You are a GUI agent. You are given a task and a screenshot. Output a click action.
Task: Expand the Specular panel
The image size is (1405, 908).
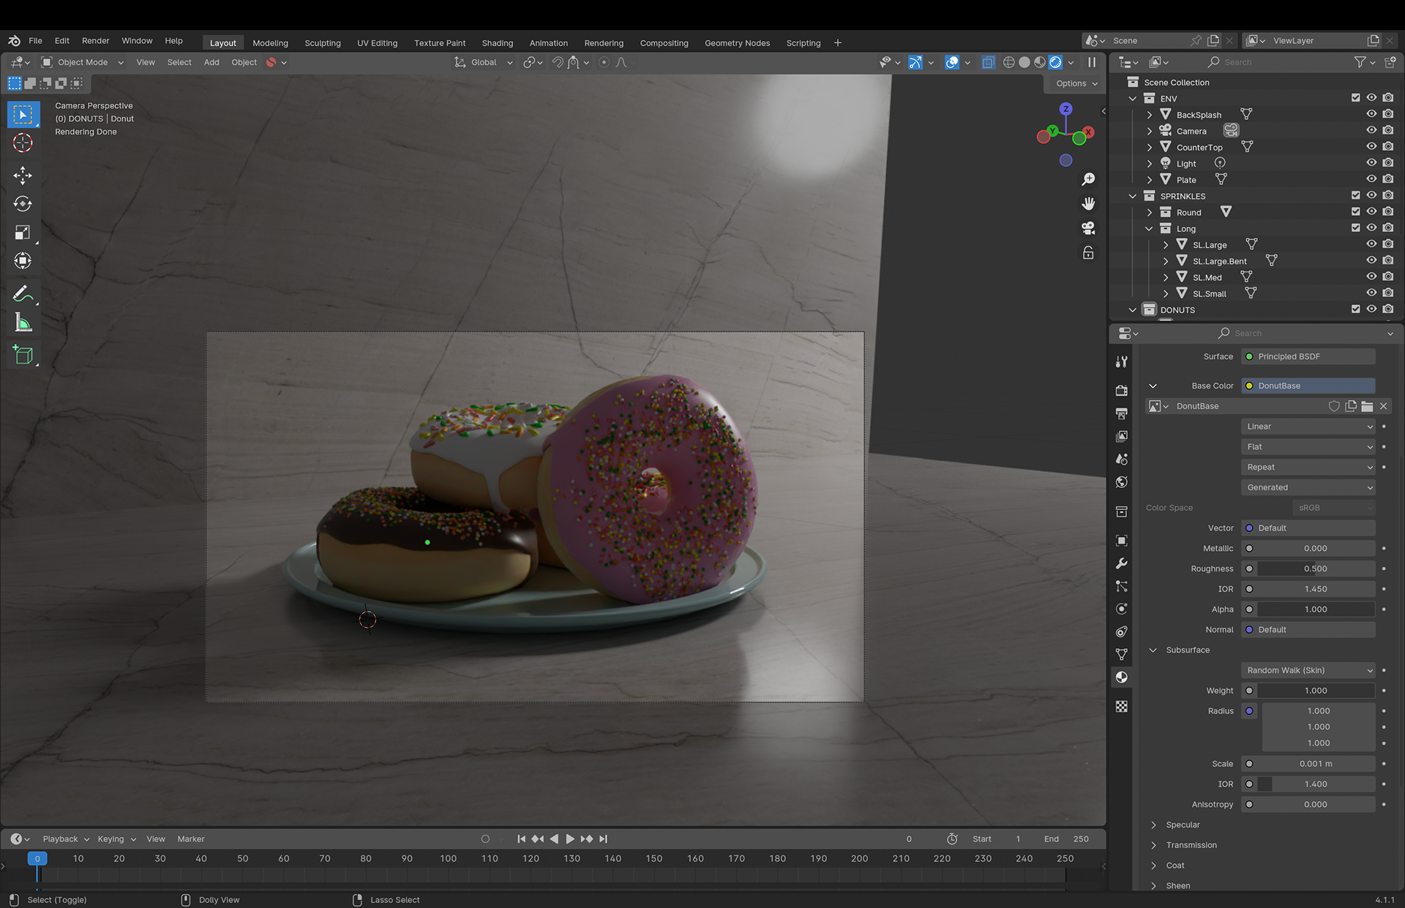[x=1154, y=825]
